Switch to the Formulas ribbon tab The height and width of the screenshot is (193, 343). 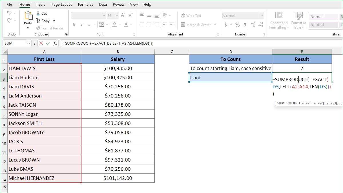tap(85, 4)
